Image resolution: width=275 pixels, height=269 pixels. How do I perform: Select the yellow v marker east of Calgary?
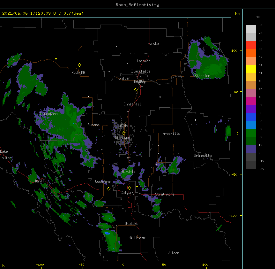pos(137,187)
